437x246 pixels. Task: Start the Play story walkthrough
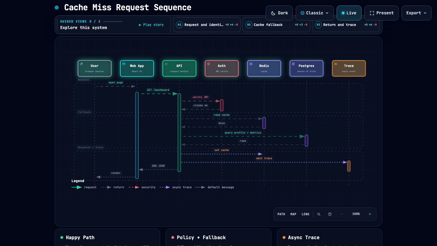click(x=151, y=25)
